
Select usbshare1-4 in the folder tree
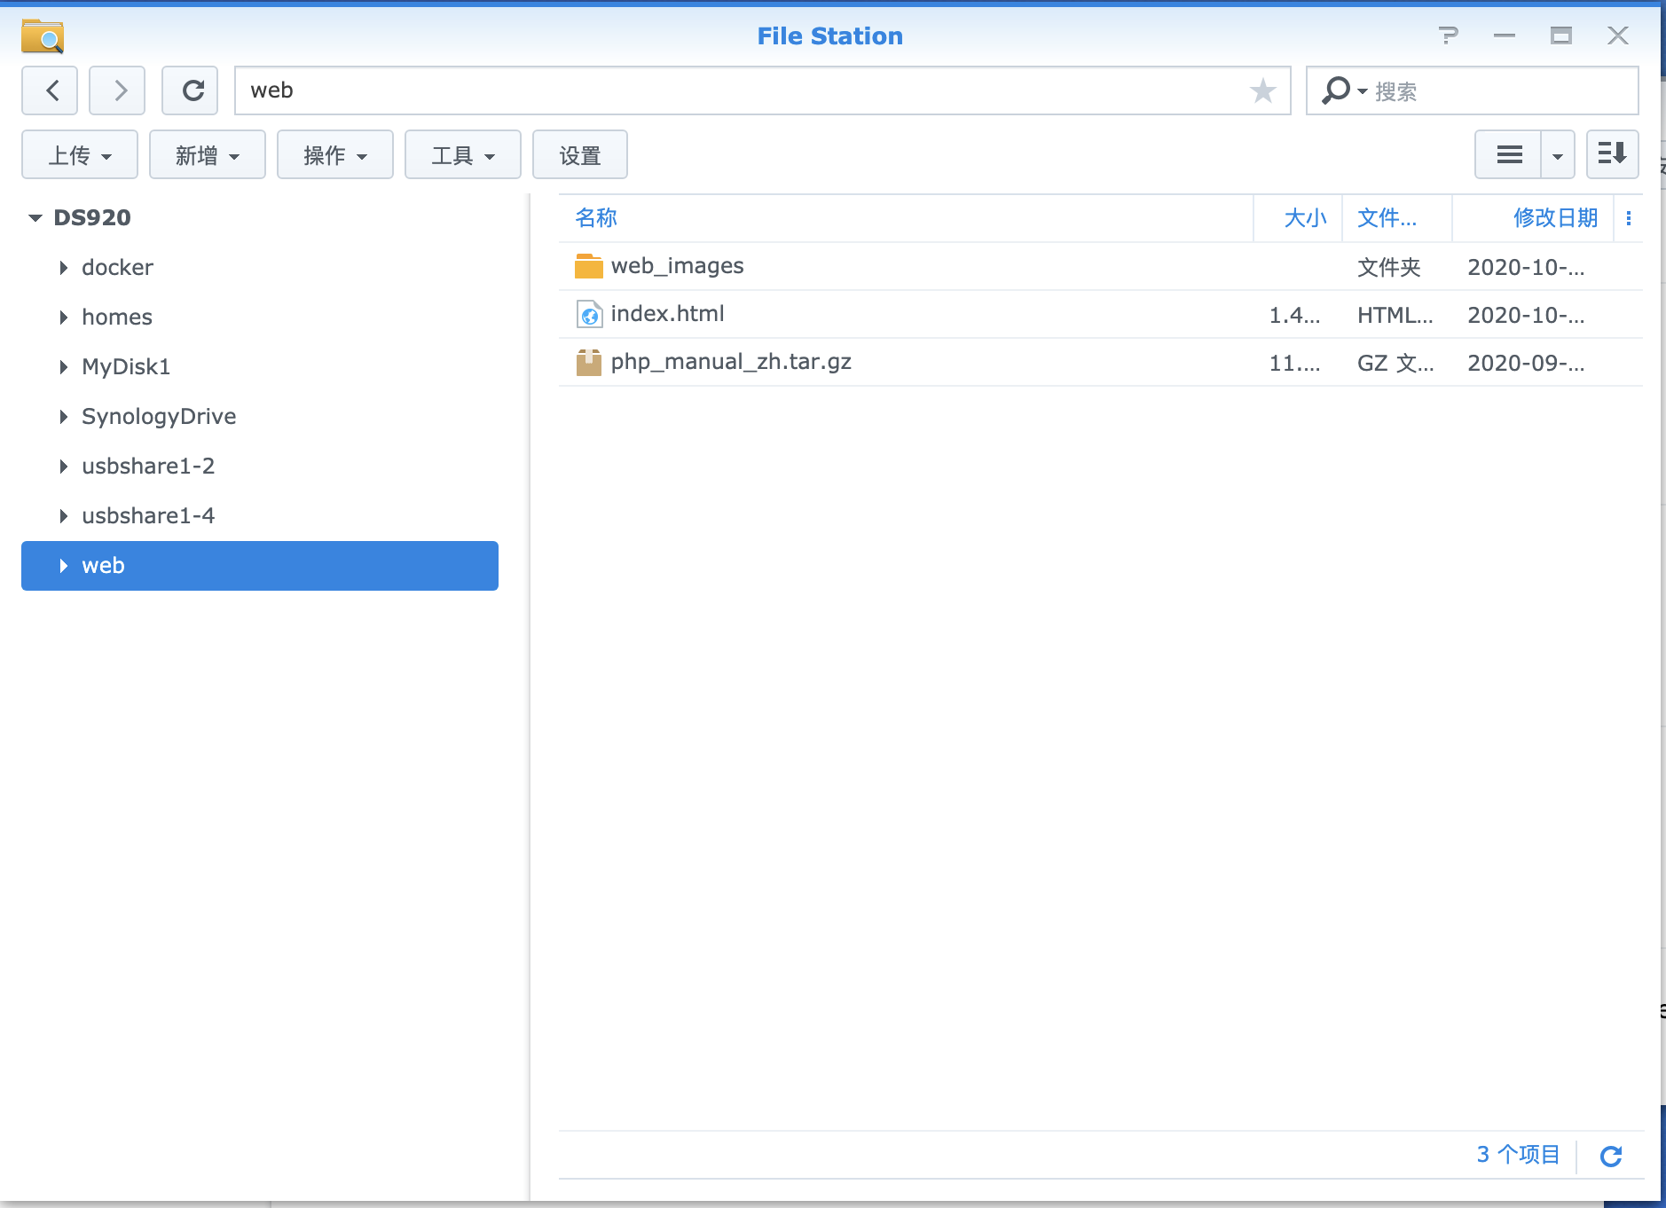148,515
